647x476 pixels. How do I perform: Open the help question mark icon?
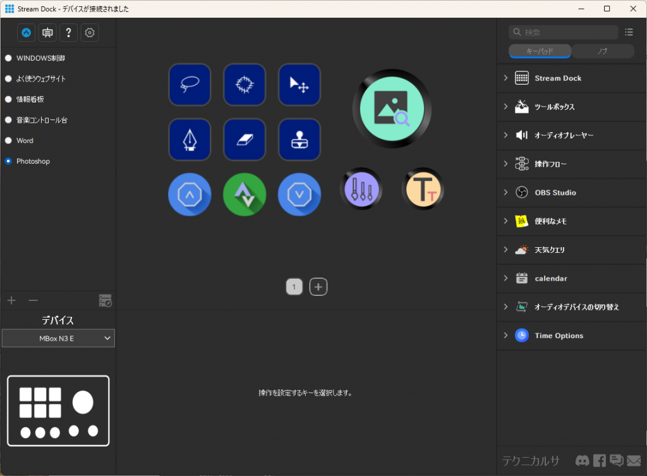[68, 33]
